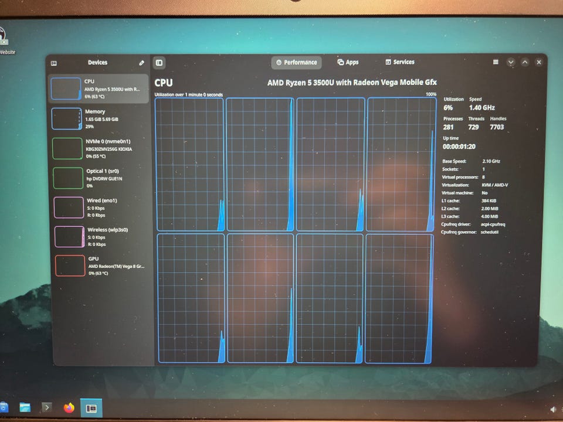Screen dimensions: 563x422
Task: Toggle the sidebar panel button in header
Action: tap(159, 63)
